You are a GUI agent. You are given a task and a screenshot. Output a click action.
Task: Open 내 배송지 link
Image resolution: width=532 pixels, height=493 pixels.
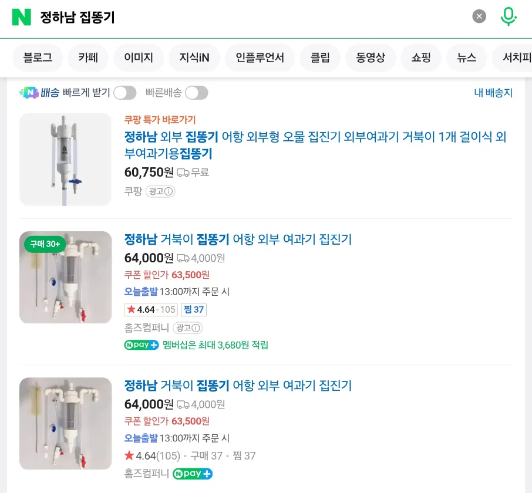pyautogui.click(x=493, y=93)
